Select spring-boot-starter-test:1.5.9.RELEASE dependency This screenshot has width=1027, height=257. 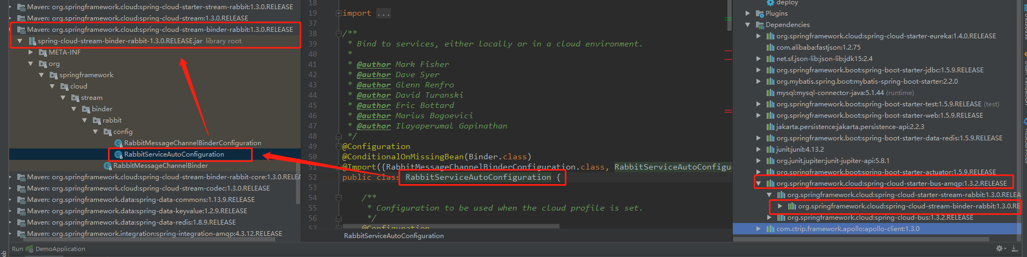click(879, 104)
